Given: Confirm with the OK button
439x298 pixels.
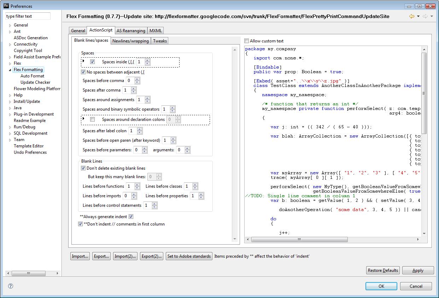Looking at the screenshot, I should (x=381, y=286).
